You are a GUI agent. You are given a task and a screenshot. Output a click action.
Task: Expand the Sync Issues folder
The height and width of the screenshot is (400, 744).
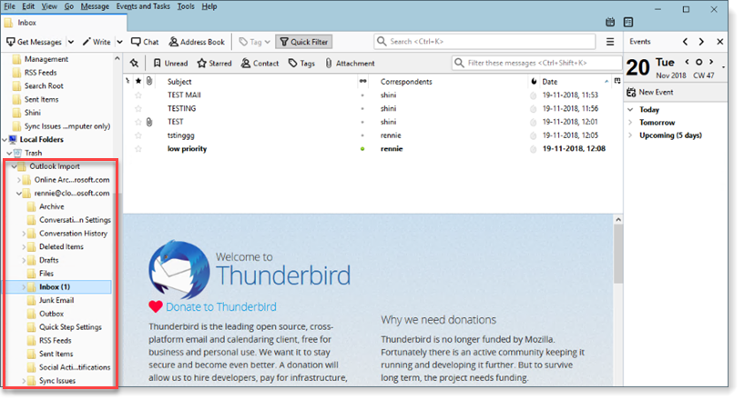click(x=24, y=381)
